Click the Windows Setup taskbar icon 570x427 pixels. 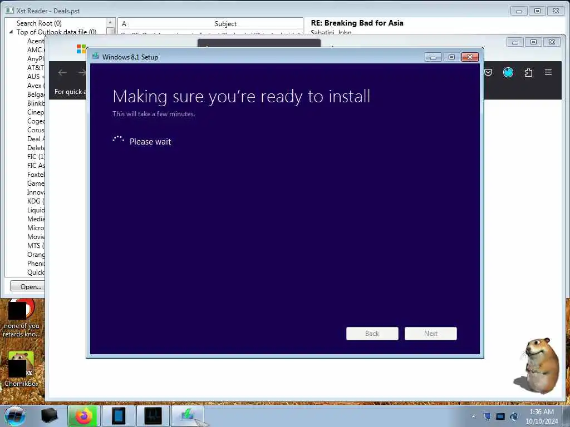(188, 416)
